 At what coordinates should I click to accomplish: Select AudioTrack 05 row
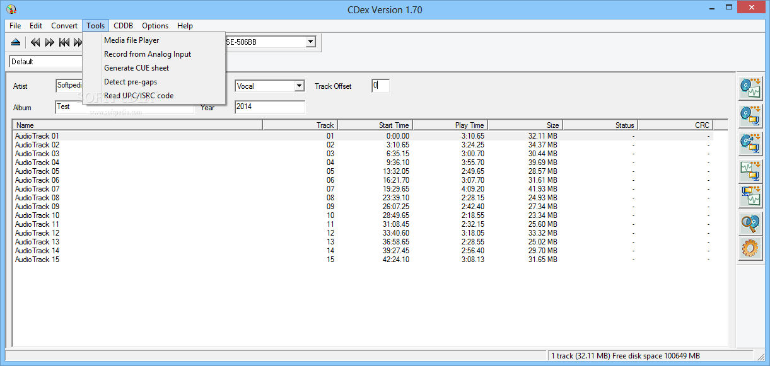(x=370, y=171)
